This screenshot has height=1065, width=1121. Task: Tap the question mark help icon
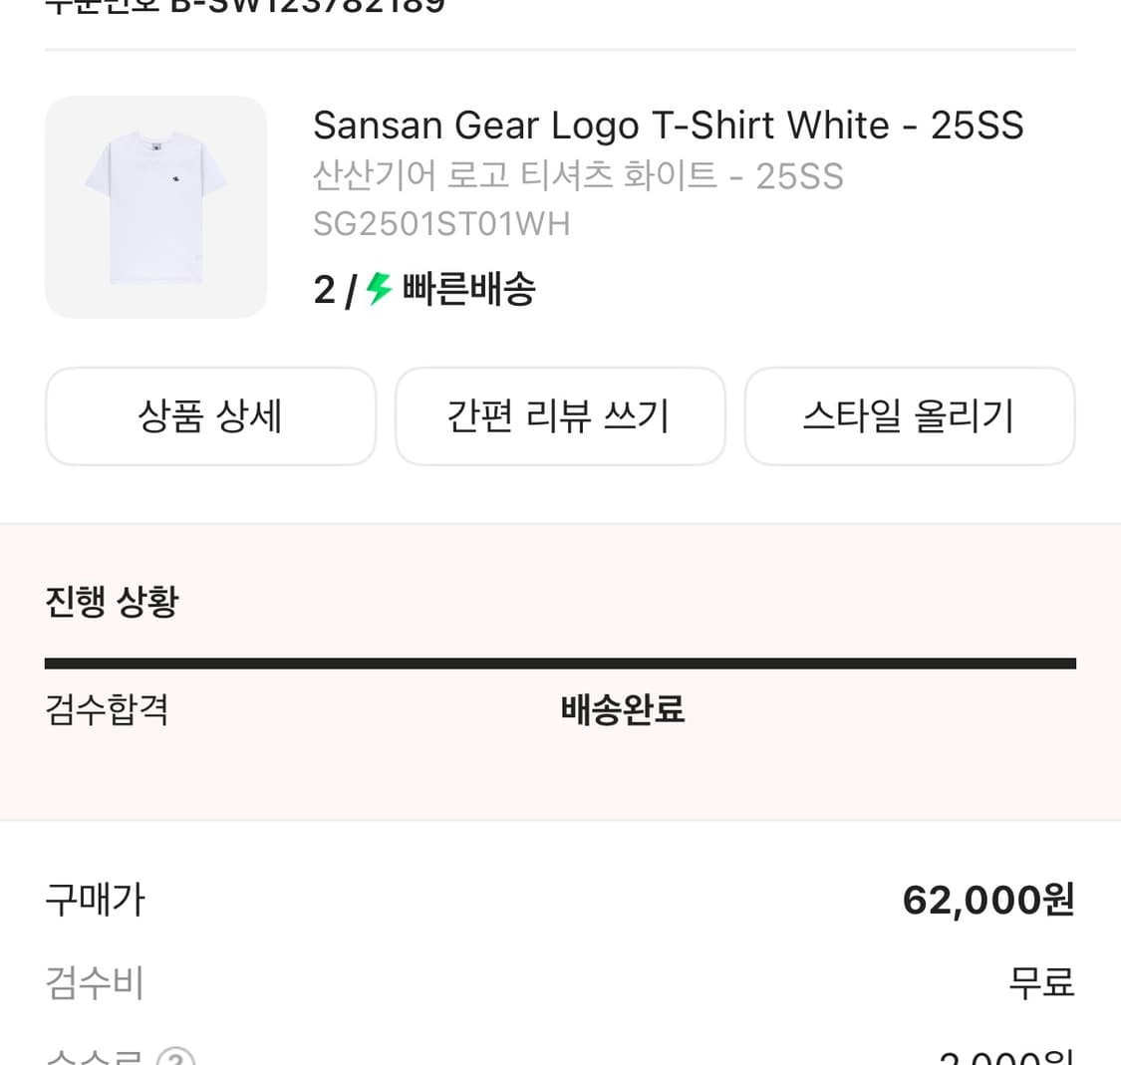176,1058
